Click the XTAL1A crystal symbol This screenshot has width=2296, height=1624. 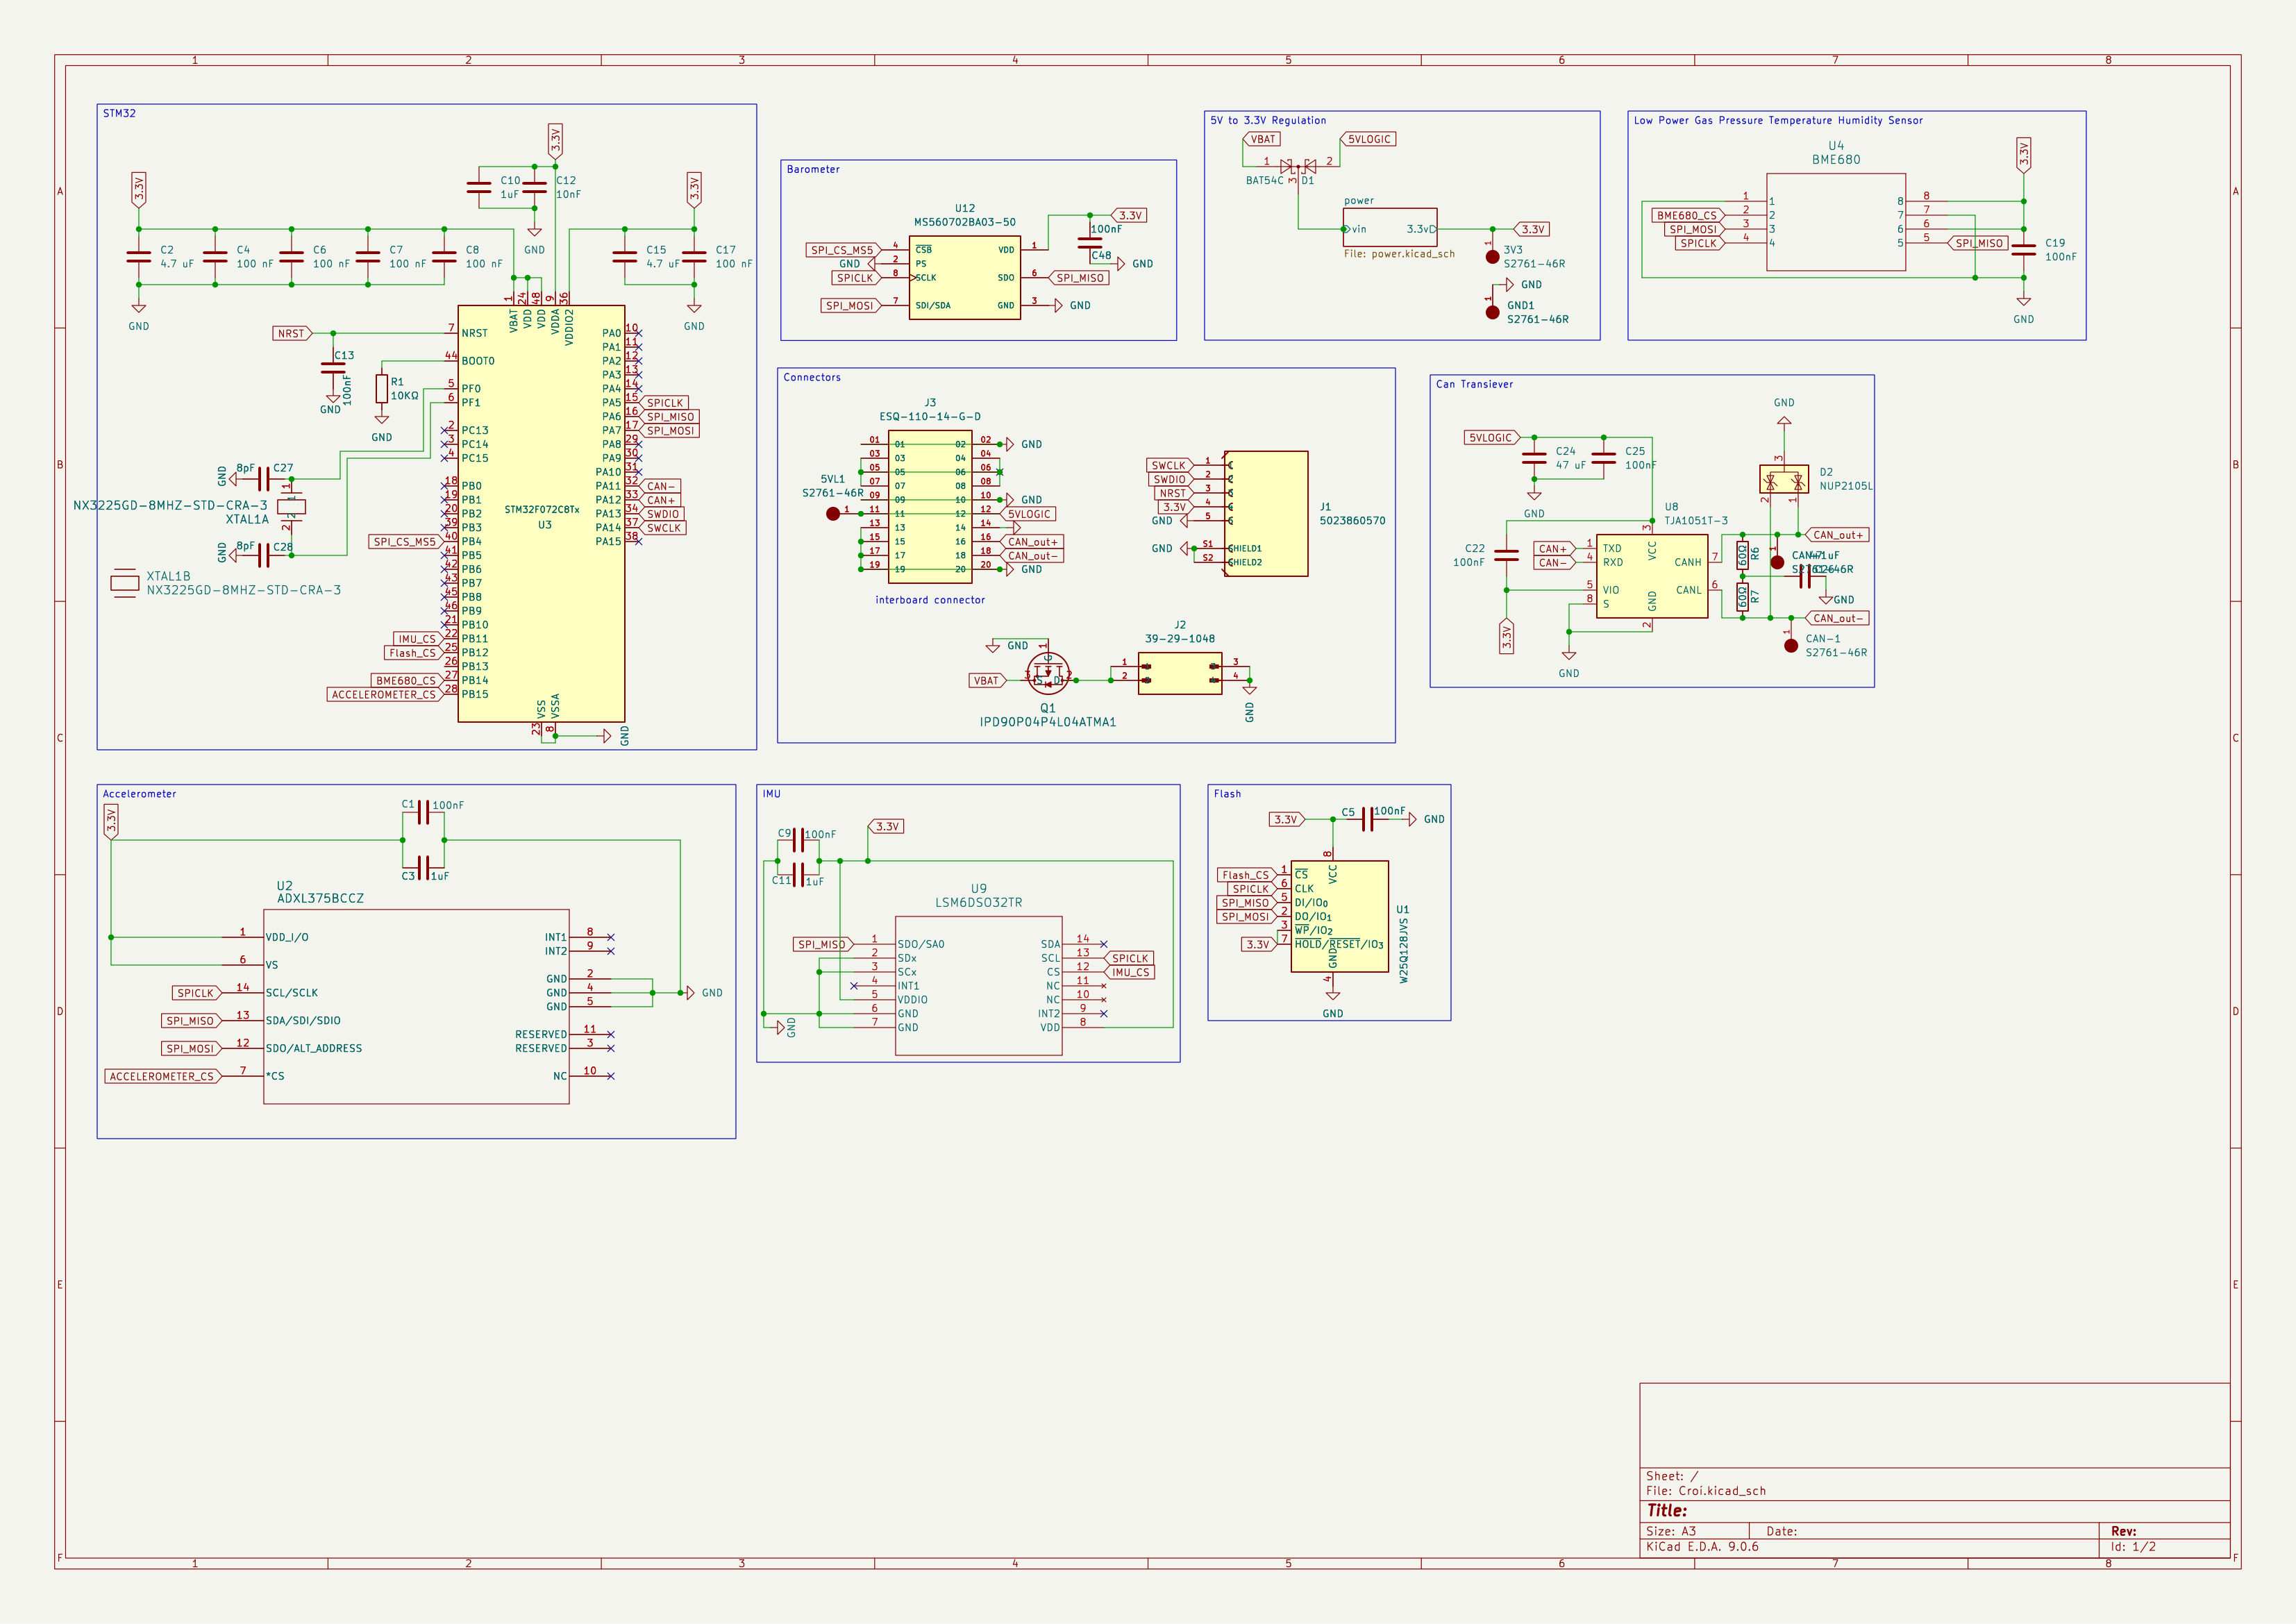tap(291, 506)
